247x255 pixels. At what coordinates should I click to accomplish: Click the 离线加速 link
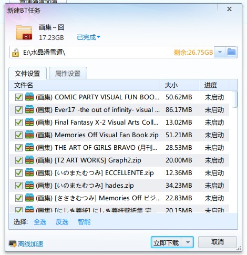30,244
